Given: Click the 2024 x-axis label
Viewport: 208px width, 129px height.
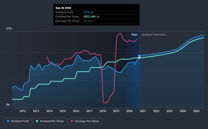Looking at the screenshot, I should pos(183,111).
